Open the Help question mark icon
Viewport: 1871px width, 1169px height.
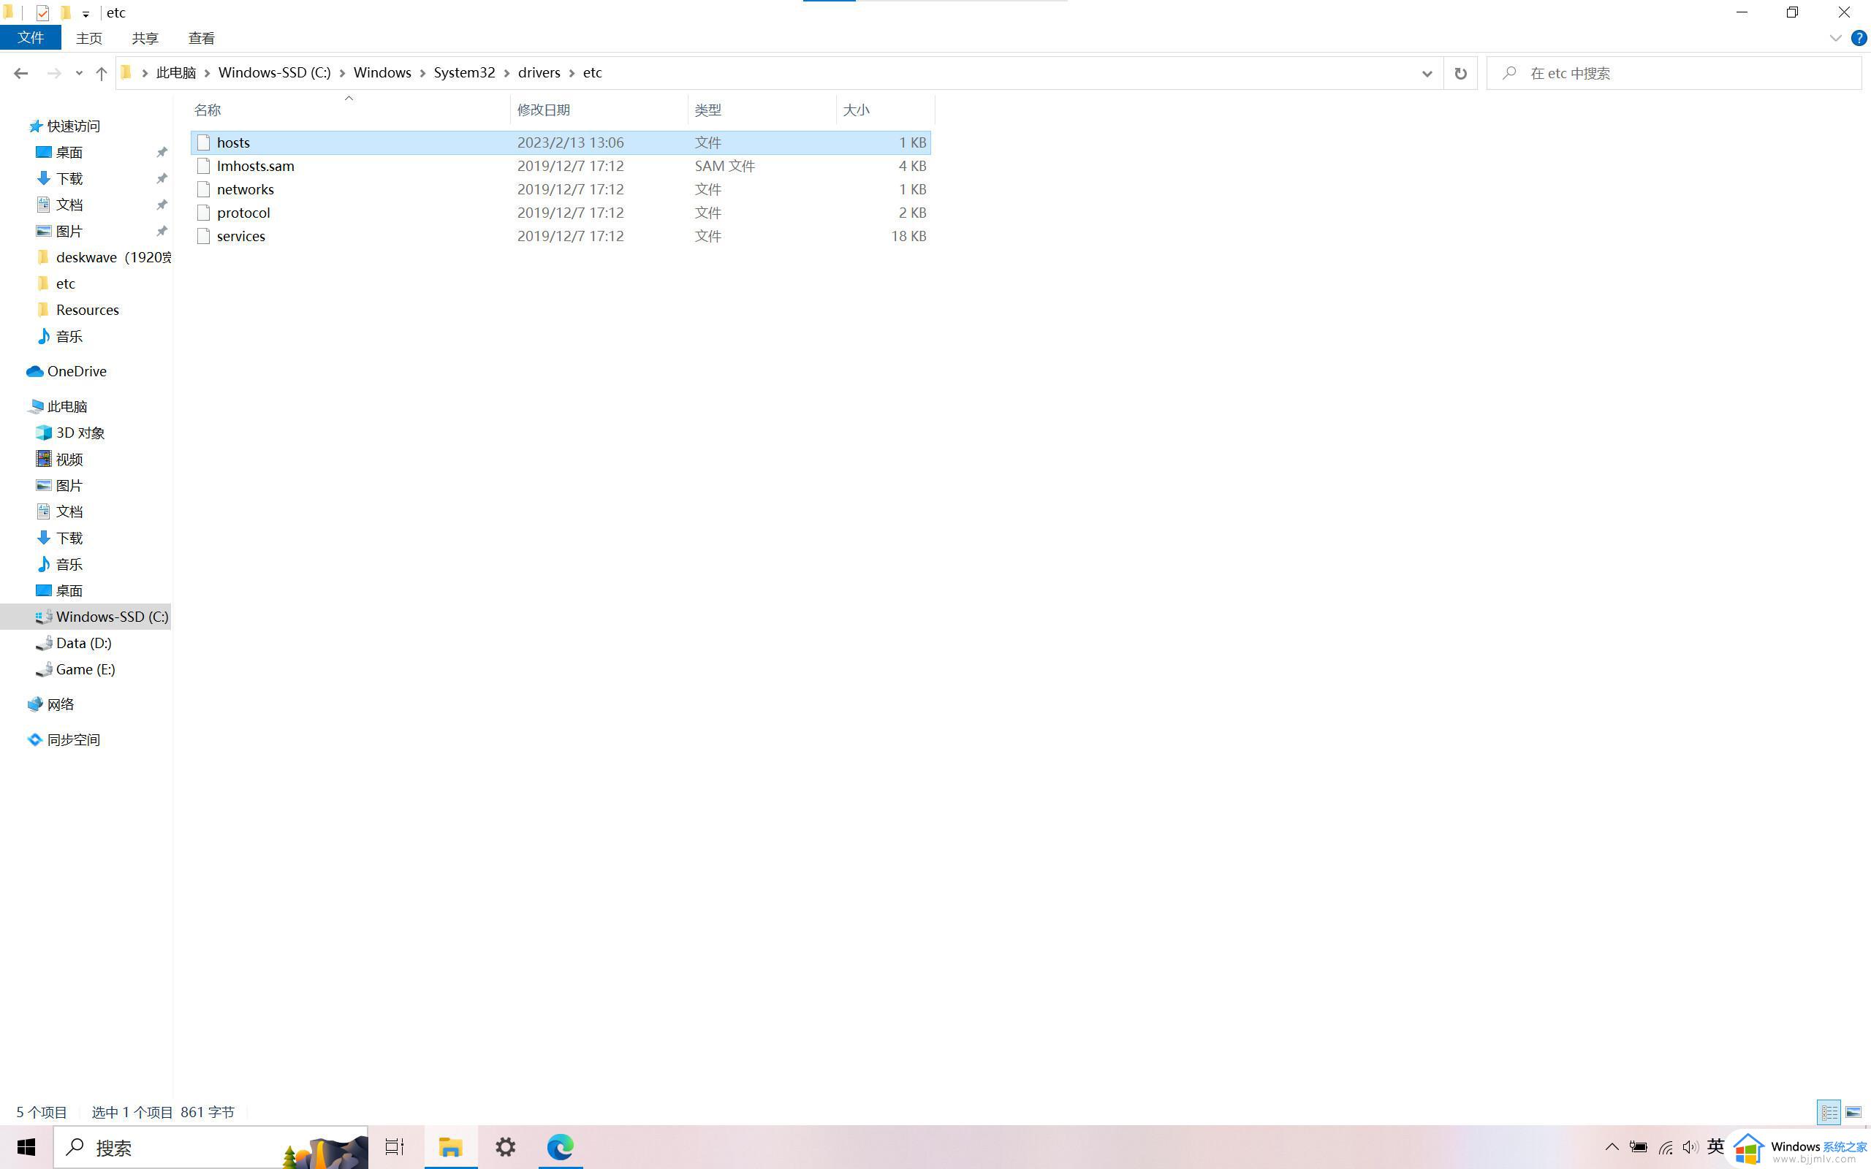coord(1859,38)
